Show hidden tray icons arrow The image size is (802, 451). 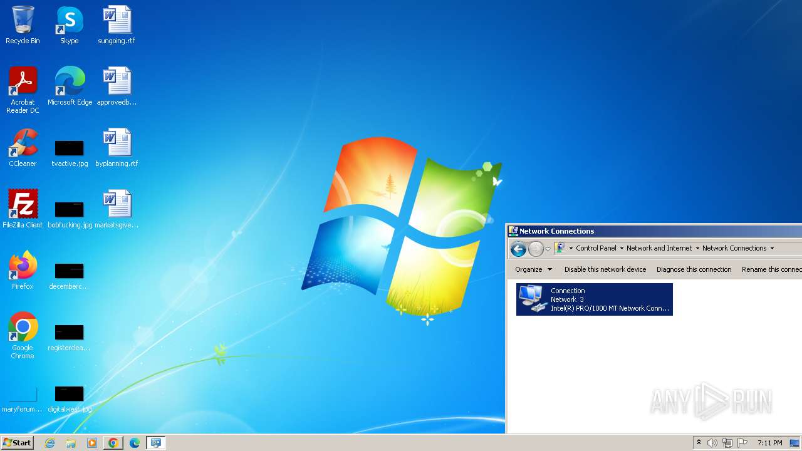(x=699, y=443)
